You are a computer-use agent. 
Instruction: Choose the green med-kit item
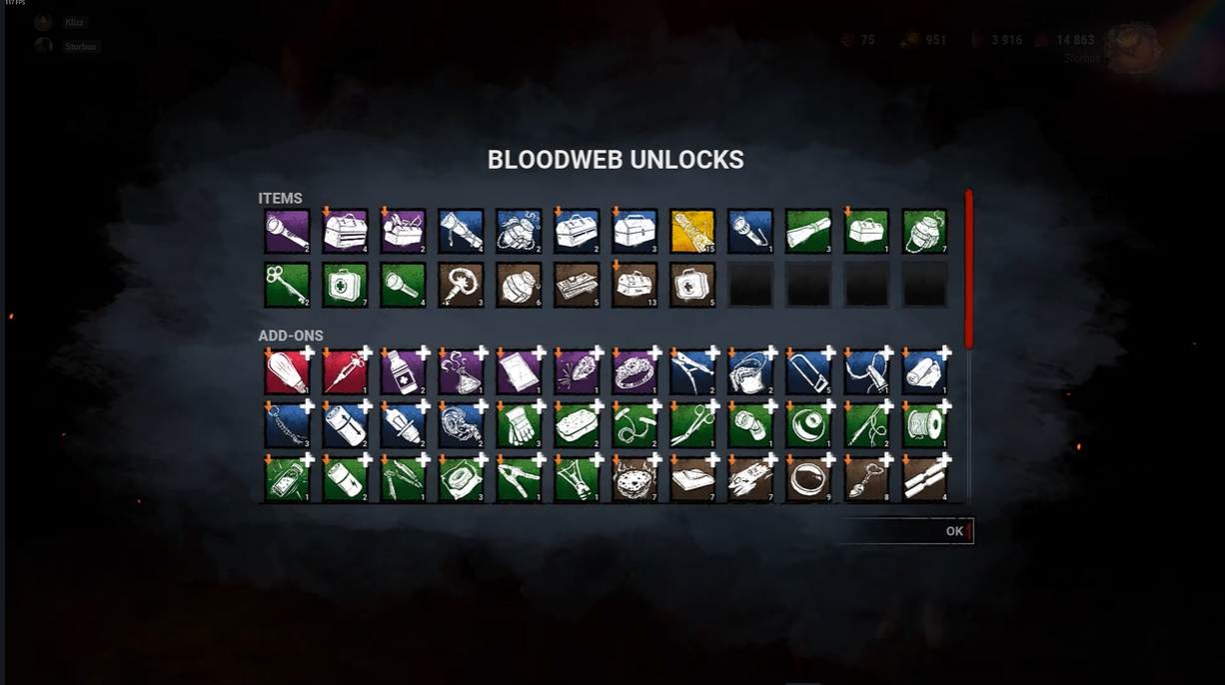click(x=346, y=285)
